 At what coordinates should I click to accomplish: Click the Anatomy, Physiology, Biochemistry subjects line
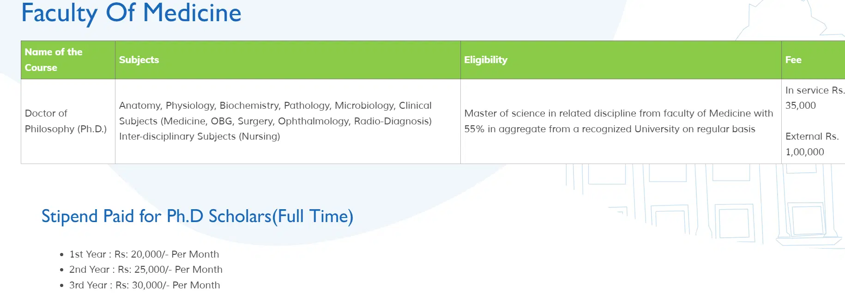[x=275, y=106]
